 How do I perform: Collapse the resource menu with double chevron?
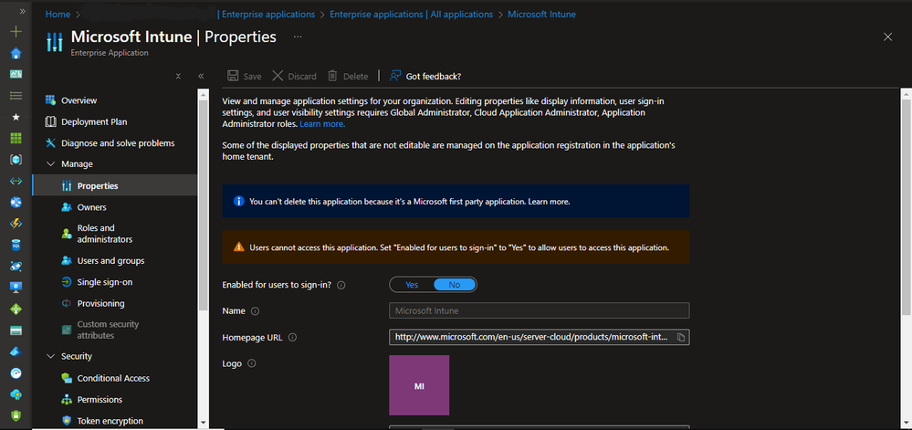pos(201,76)
